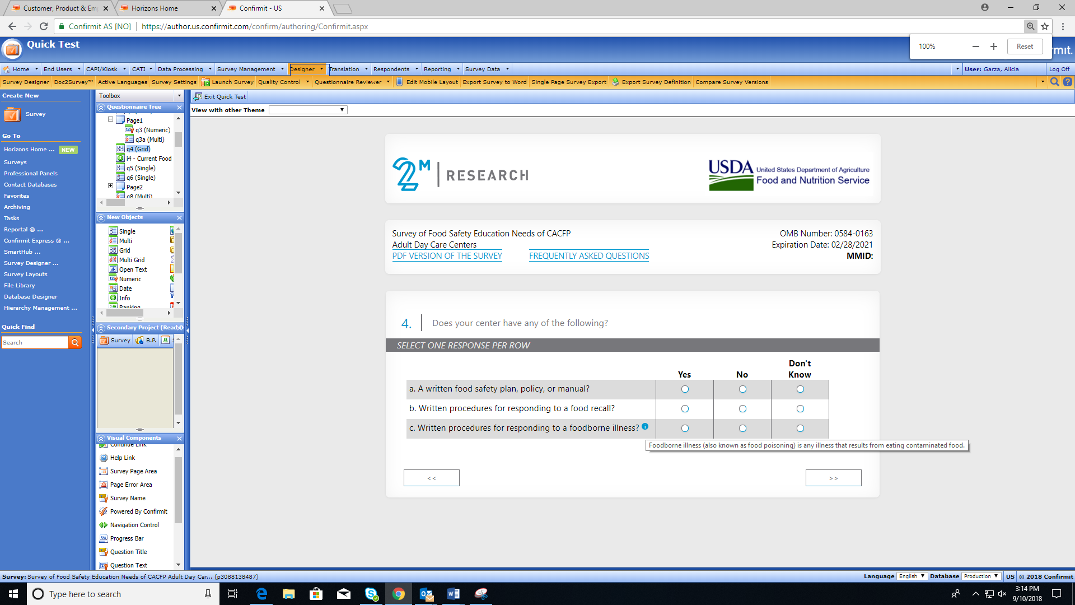This screenshot has height=605, width=1075.
Task: Open Skype from the Windows taskbar
Action: 371,594
